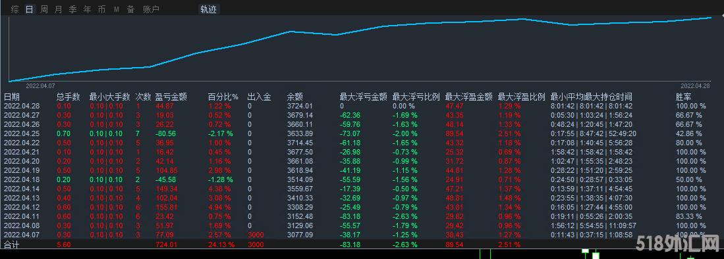Viewport: 724px width, 259px height.
Task: Click the 5.60 total lots cell
Action: pos(63,245)
